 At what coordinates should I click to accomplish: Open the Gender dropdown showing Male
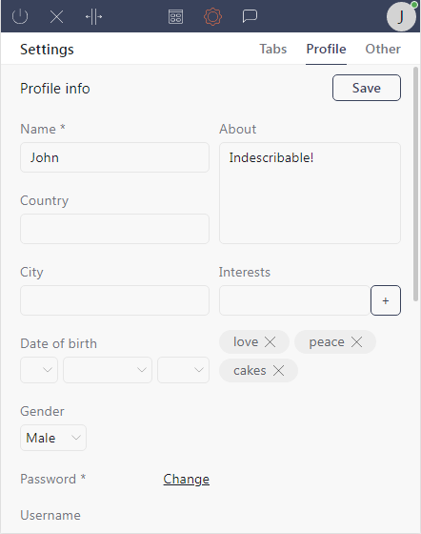tap(53, 438)
